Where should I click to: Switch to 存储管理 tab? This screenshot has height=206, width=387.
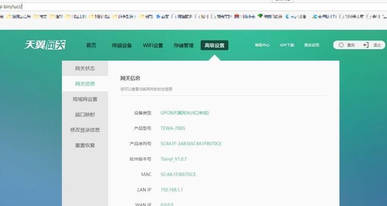coord(183,45)
